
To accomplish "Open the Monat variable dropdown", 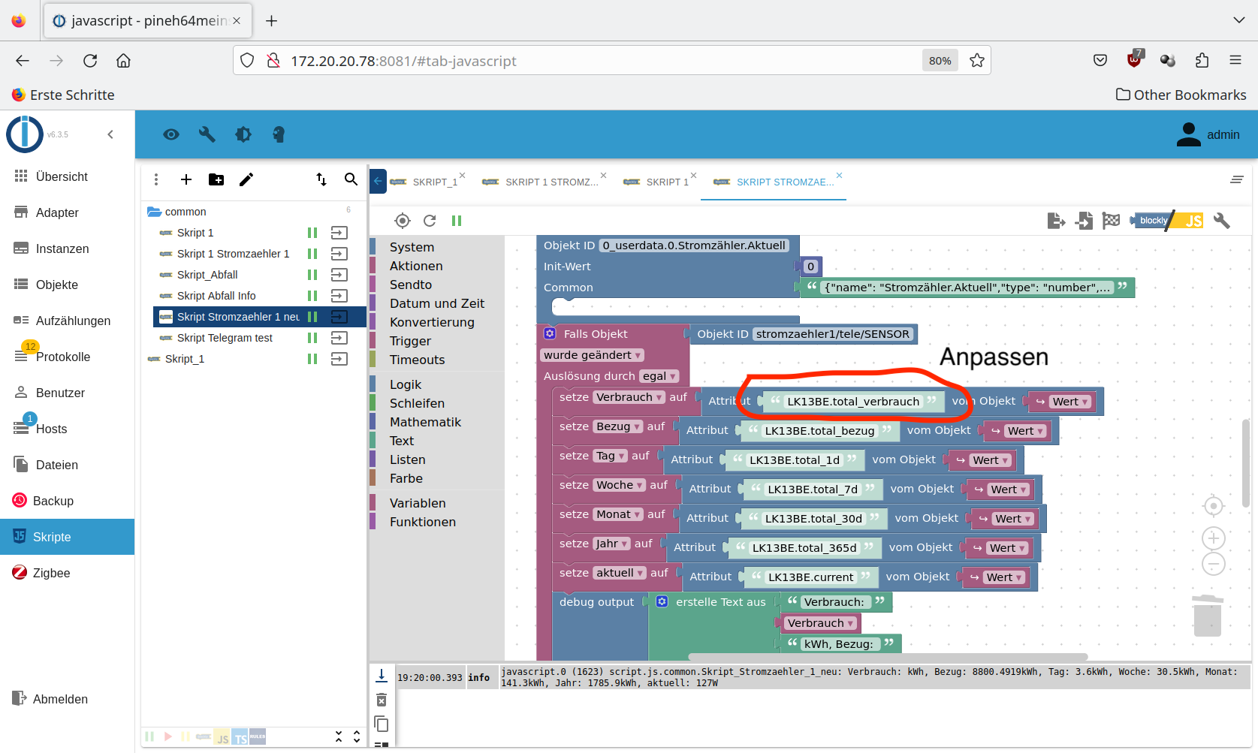I will [618, 514].
